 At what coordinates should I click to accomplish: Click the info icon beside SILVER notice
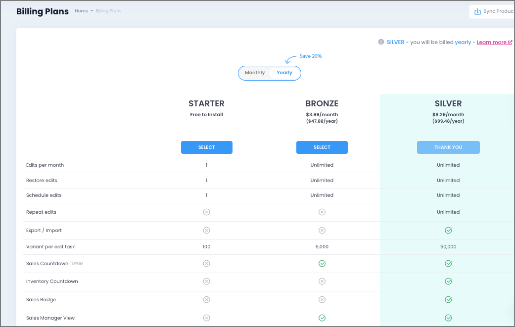coord(381,42)
